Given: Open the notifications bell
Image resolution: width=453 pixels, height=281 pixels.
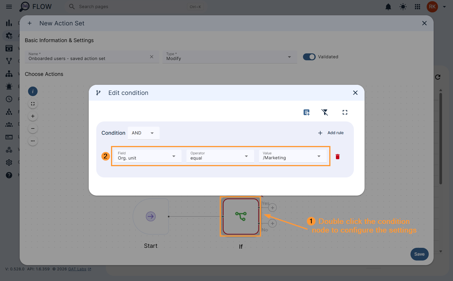Looking at the screenshot, I should (x=388, y=7).
